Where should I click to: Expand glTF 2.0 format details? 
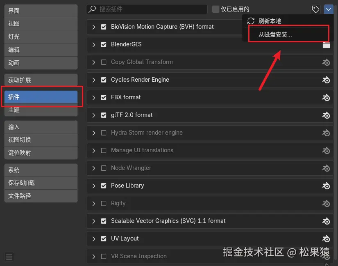pos(93,115)
